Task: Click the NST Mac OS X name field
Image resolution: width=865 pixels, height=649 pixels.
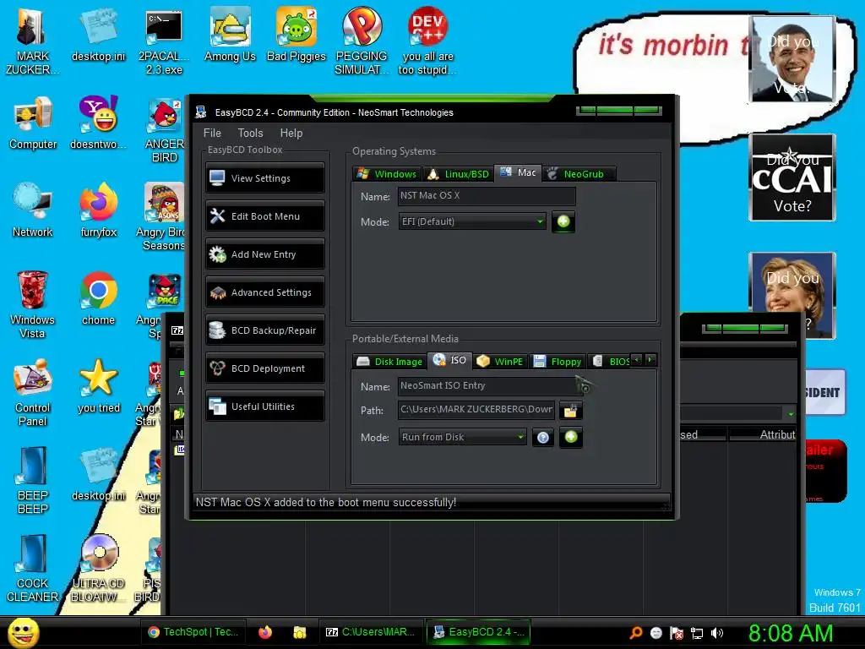Action: [x=487, y=195]
